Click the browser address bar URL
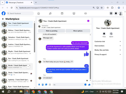 39,8
